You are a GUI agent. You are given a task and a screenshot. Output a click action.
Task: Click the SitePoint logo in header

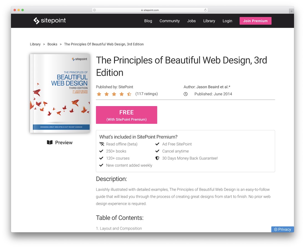(x=49, y=21)
